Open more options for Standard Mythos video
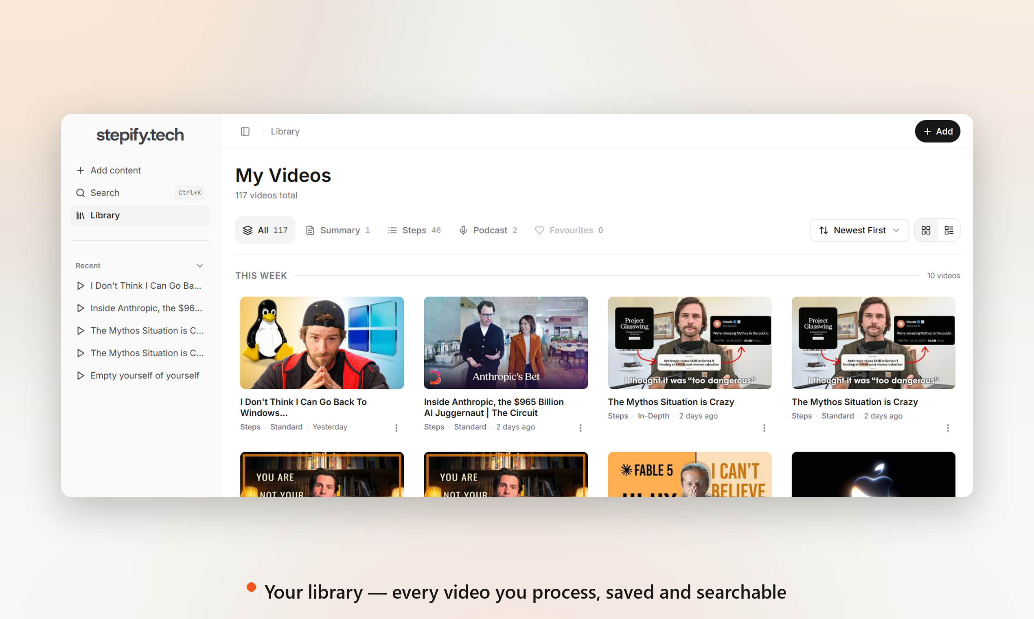1034x619 pixels. pos(948,428)
